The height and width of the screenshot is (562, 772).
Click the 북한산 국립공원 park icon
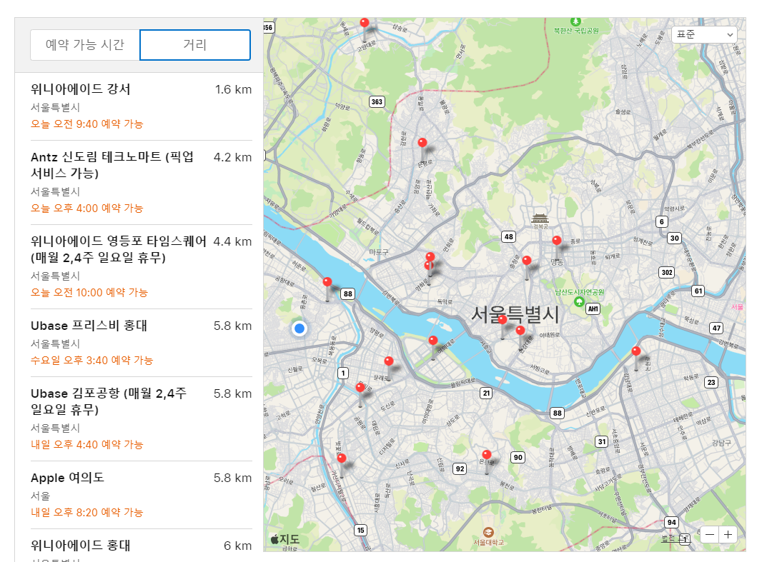tap(575, 21)
